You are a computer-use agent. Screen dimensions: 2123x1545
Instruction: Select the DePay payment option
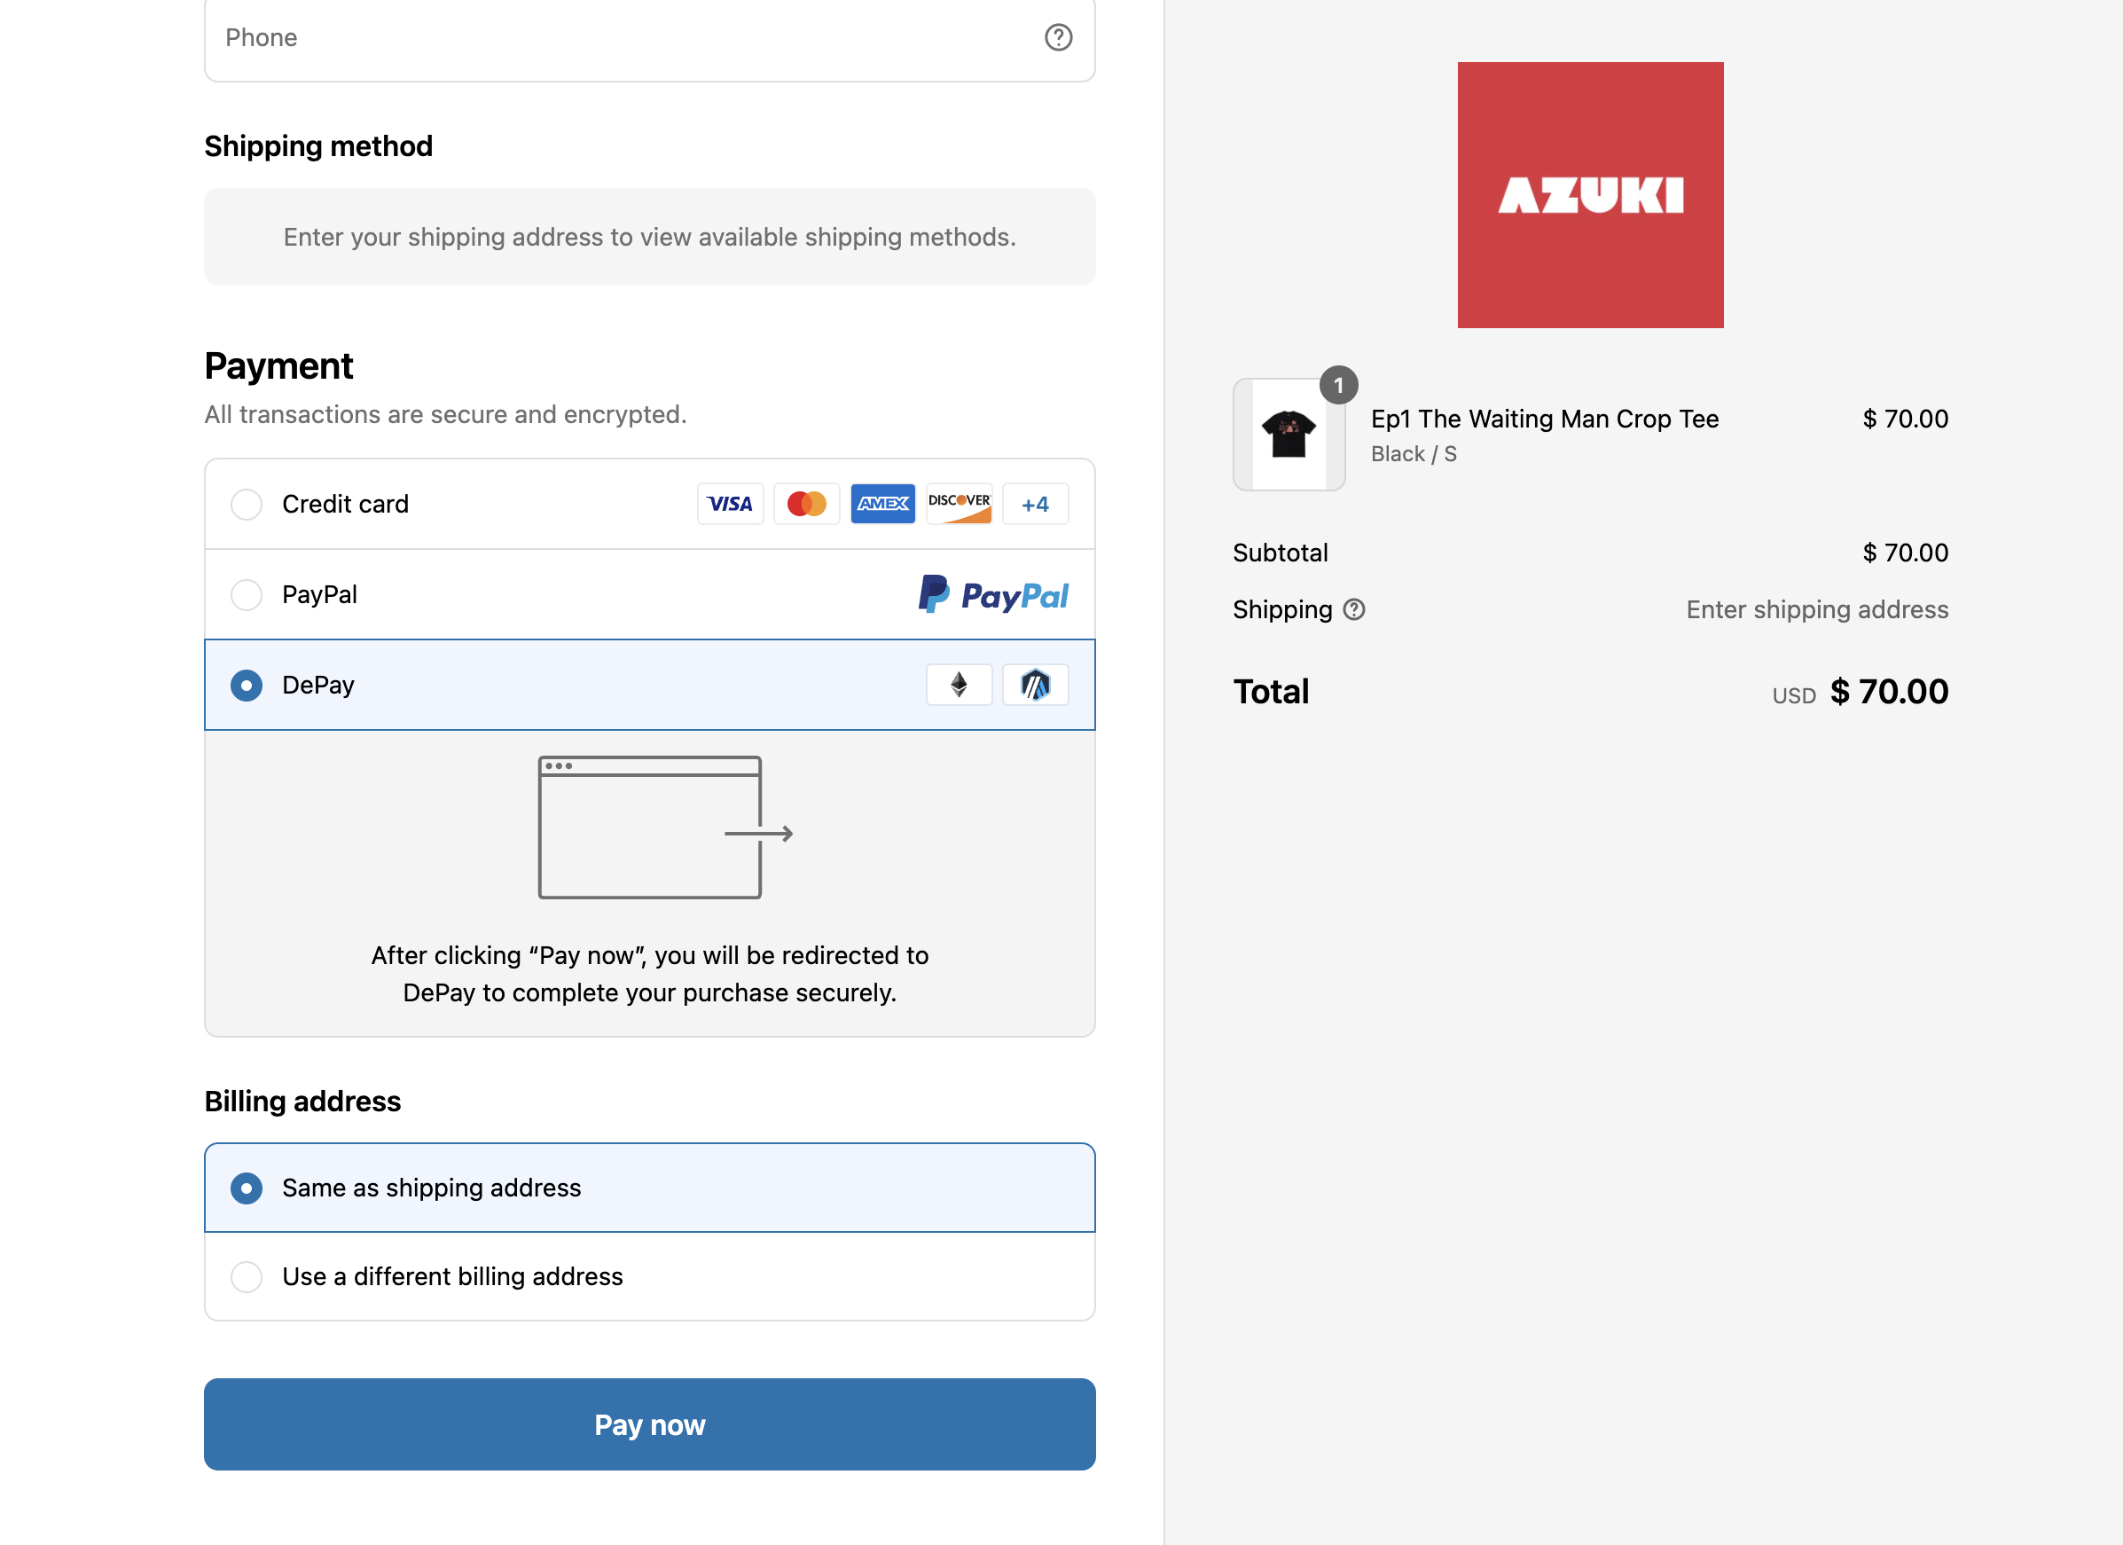[x=650, y=685]
